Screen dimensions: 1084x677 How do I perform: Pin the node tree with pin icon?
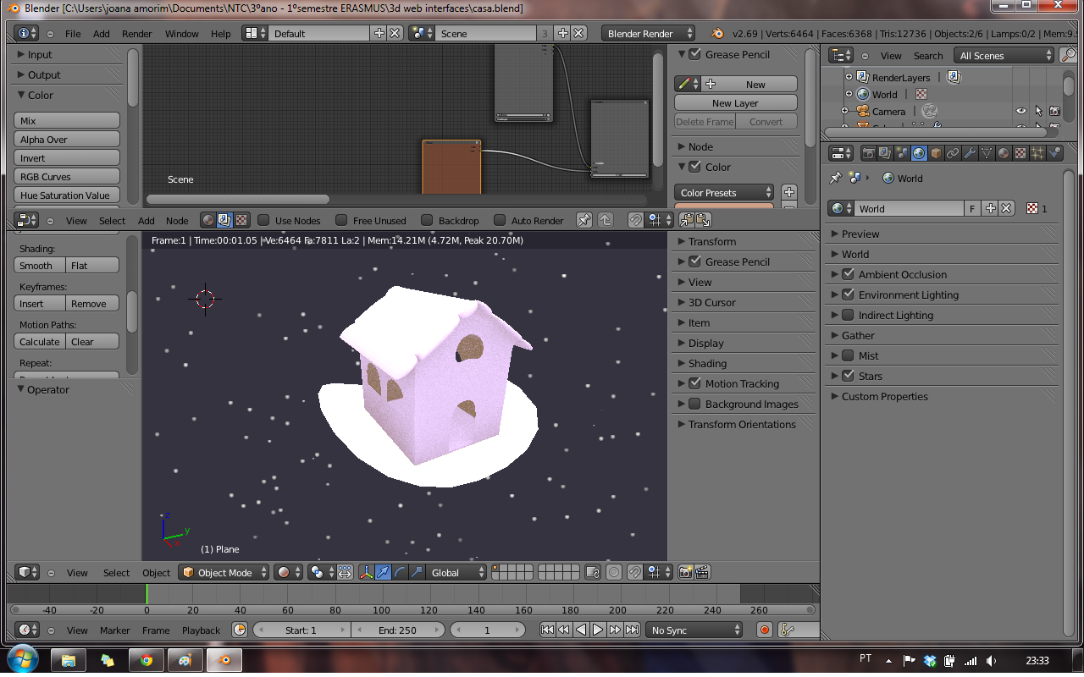tap(584, 220)
